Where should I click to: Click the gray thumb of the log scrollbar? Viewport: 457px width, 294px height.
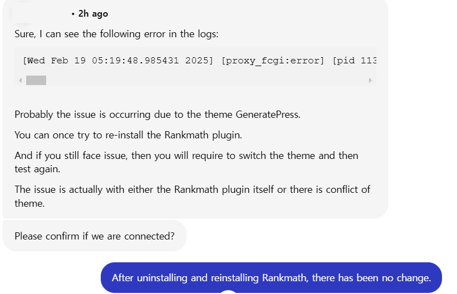pyautogui.click(x=36, y=81)
